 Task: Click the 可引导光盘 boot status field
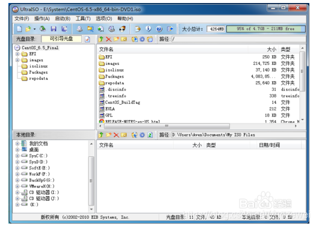pyautogui.click(x=61, y=39)
